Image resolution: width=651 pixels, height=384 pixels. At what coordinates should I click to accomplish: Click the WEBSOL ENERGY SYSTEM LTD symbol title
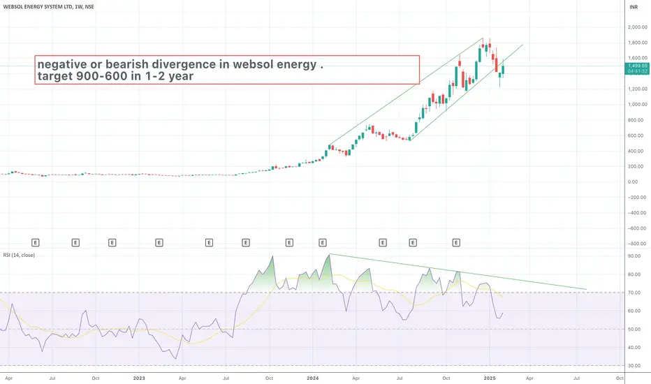(x=49, y=7)
